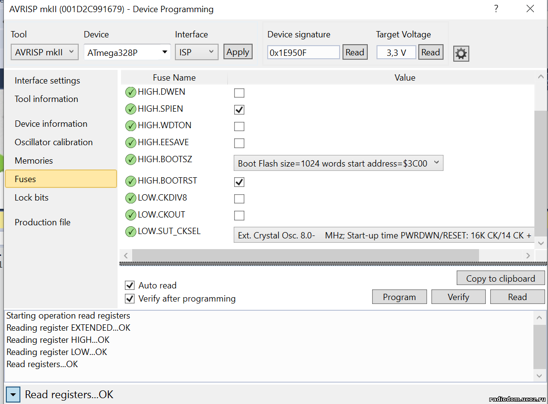548x404 pixels.
Task: Click log line 'Starting operation read registers'
Action: [x=68, y=316]
